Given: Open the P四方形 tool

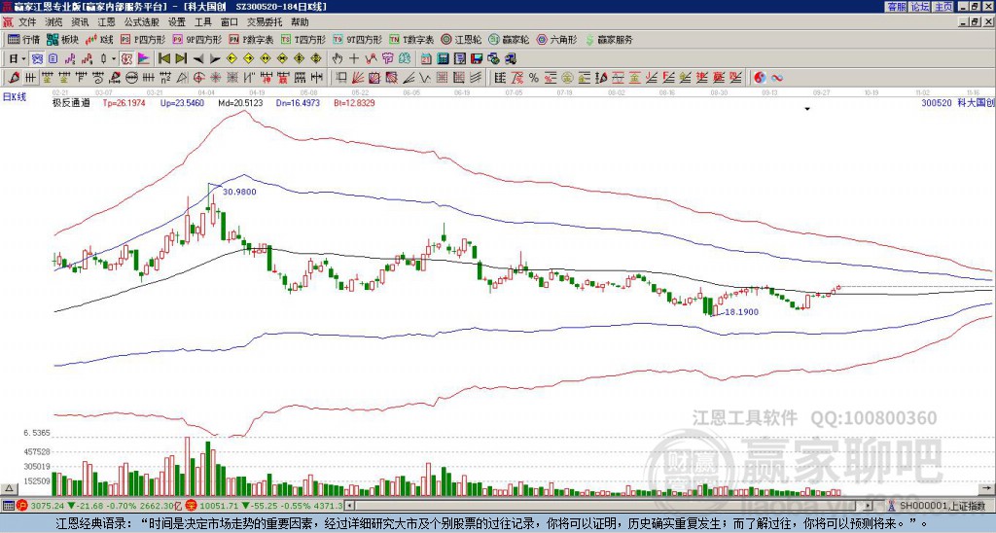Looking at the screenshot, I should [143, 39].
